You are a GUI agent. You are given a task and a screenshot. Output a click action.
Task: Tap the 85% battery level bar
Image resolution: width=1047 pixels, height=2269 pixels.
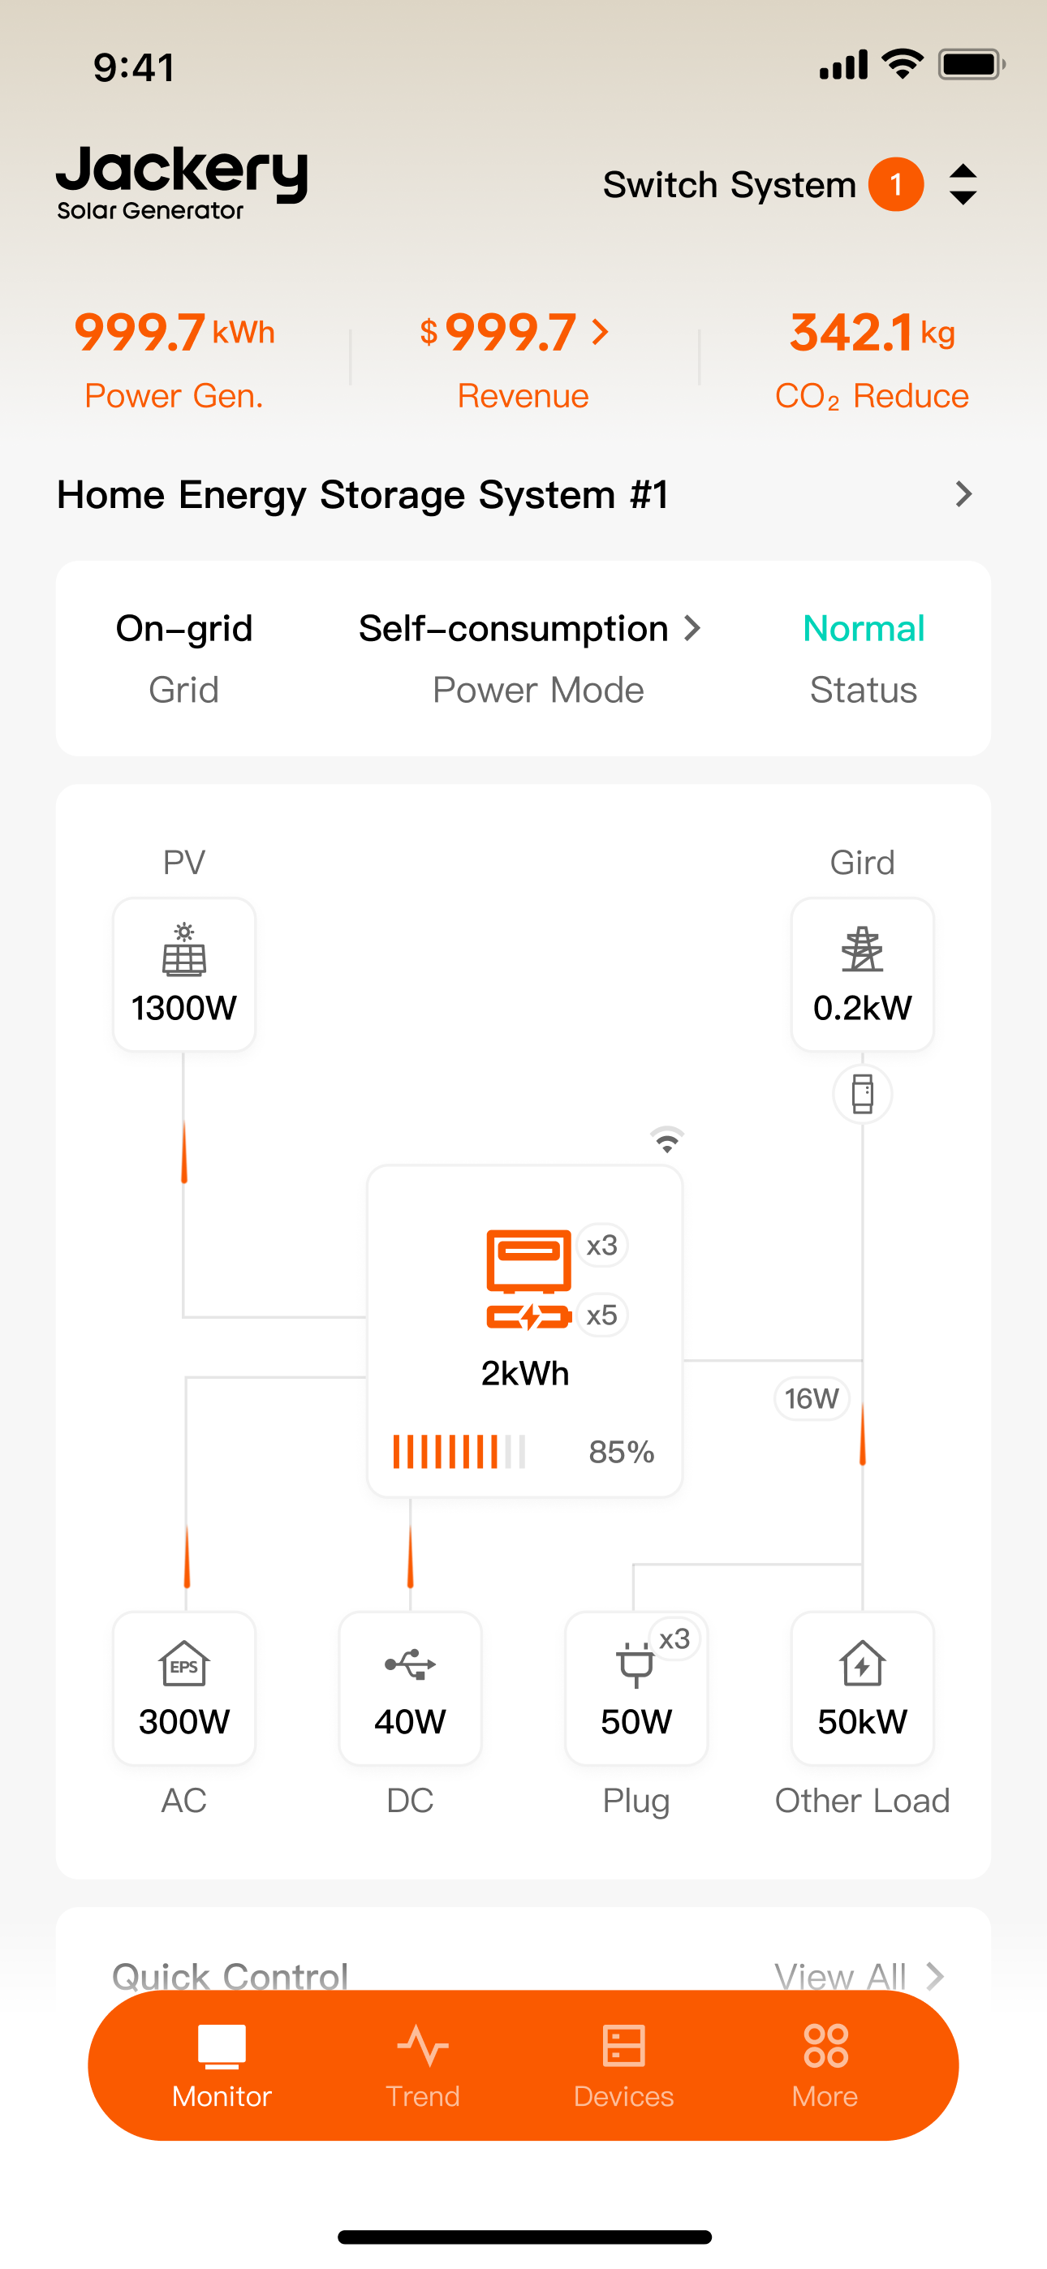[459, 1452]
